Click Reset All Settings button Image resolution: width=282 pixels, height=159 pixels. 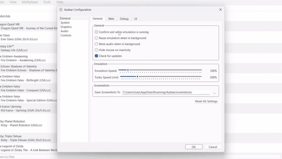[x=206, y=101]
